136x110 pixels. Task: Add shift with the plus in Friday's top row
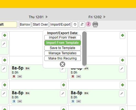[x=123, y=35]
